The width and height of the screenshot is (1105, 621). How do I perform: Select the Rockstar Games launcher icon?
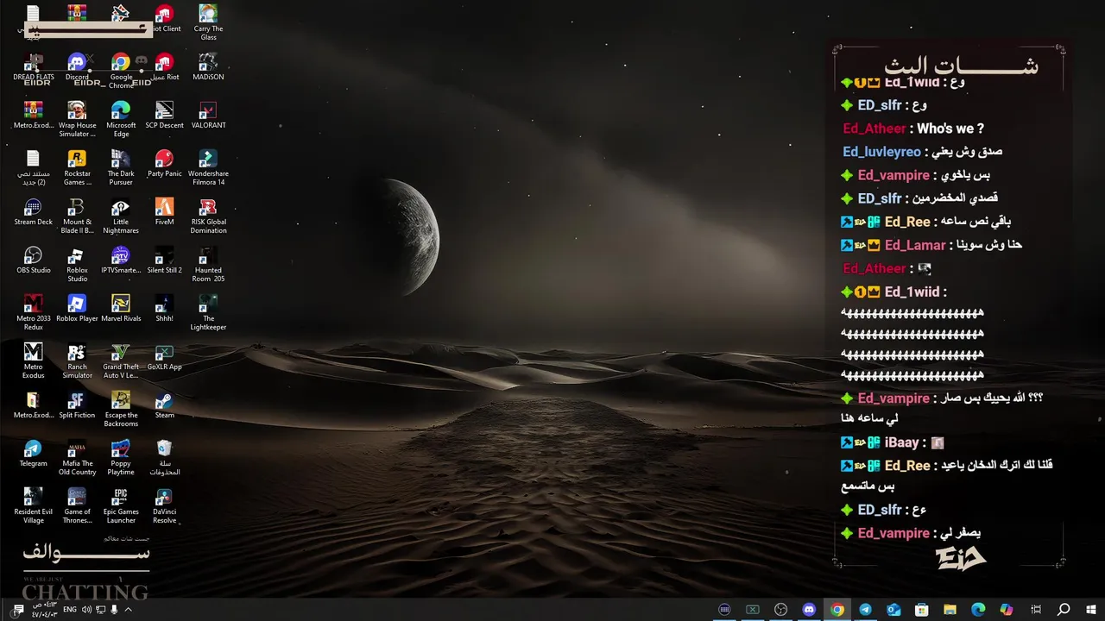click(x=77, y=167)
